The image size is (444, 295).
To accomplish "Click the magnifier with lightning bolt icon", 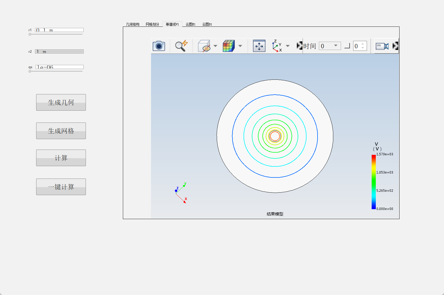I will 181,46.
